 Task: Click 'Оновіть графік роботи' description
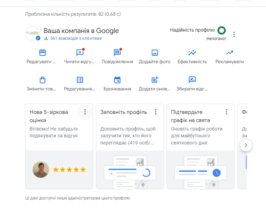197,136
